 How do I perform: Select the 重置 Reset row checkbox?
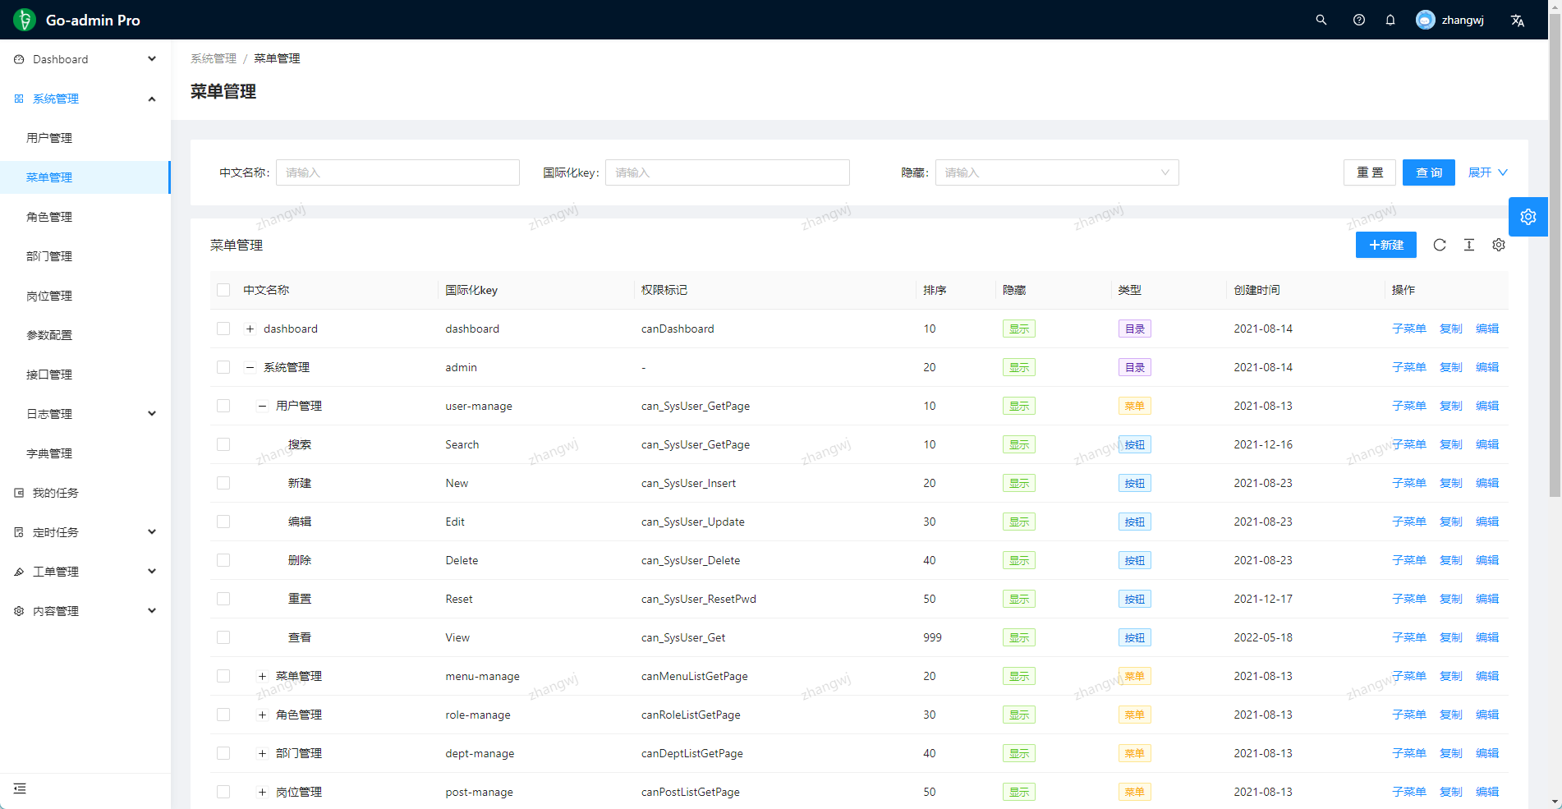click(x=223, y=599)
